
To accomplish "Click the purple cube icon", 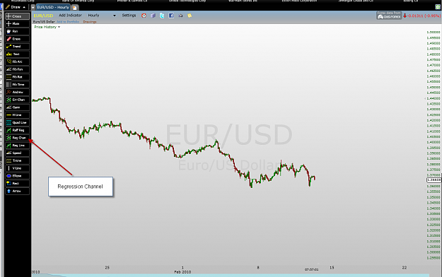I will (153, 16).
